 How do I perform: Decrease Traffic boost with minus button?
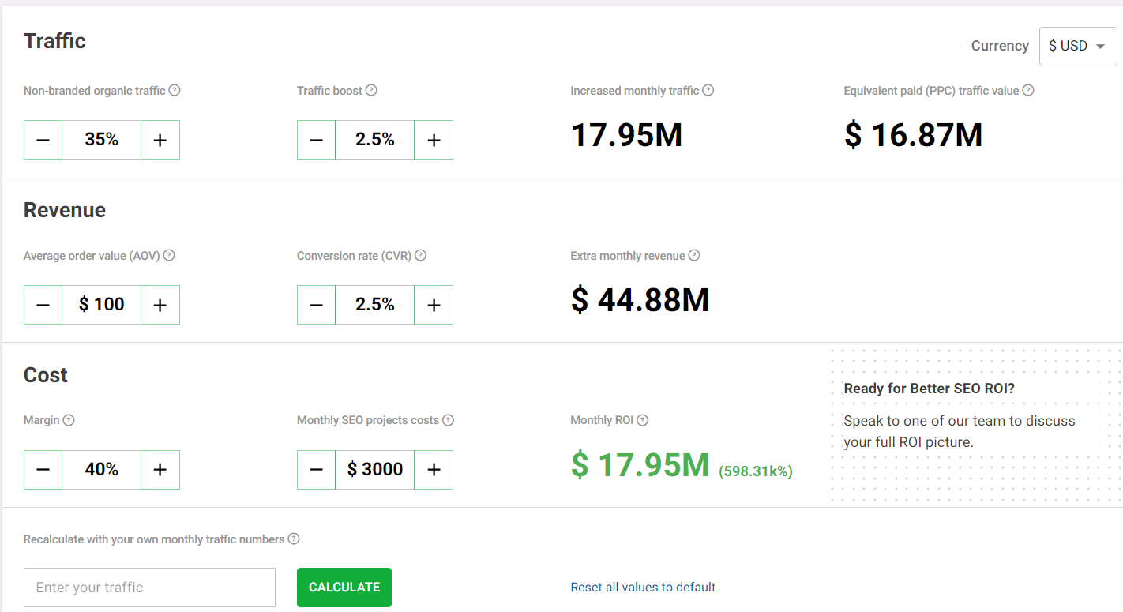point(317,140)
